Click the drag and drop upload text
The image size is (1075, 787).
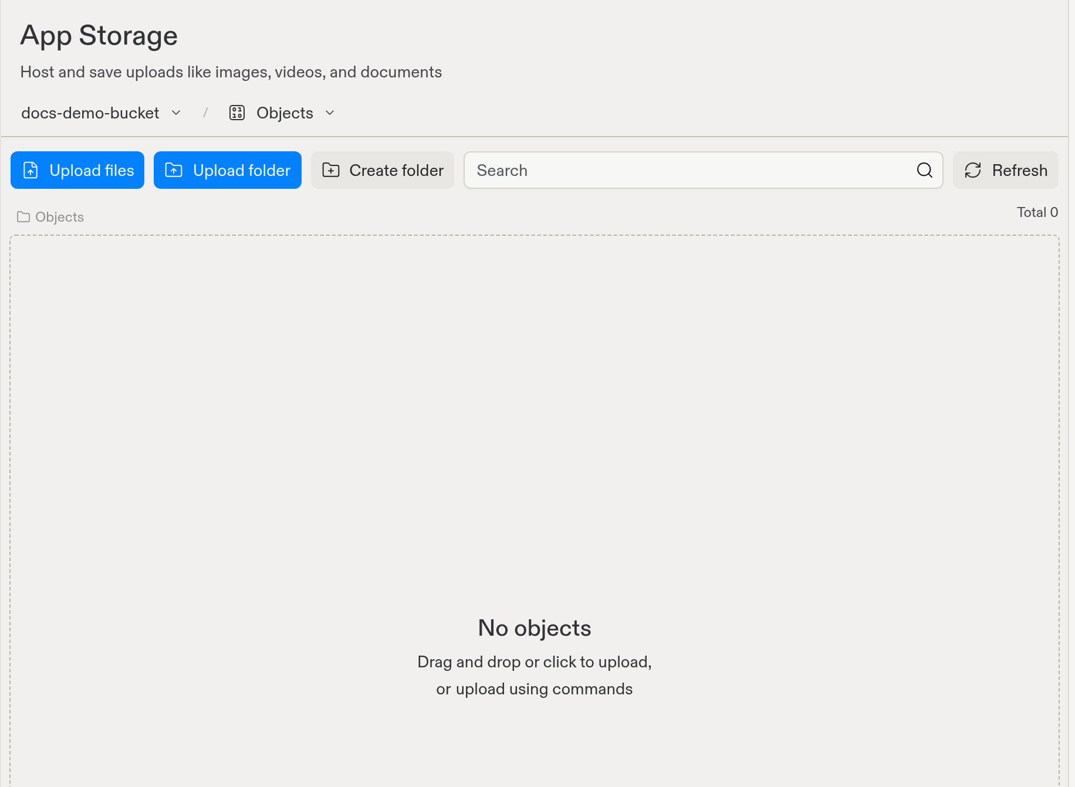point(535,675)
